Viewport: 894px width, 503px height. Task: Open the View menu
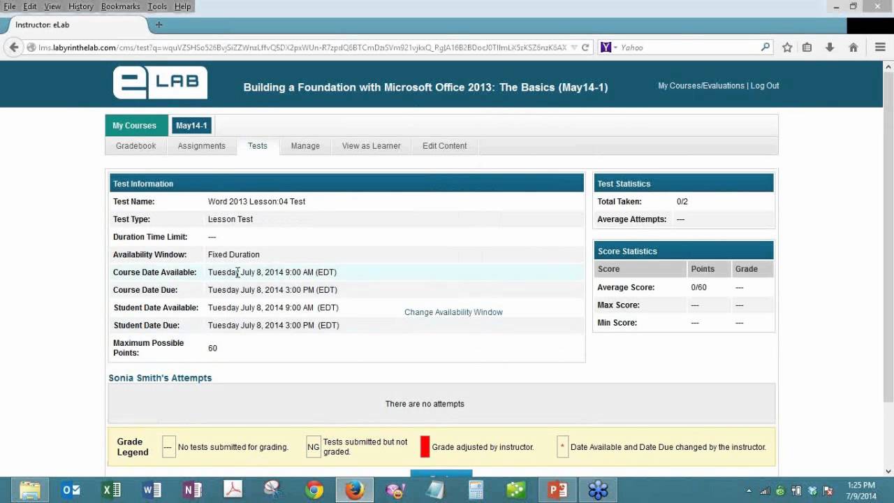click(52, 6)
